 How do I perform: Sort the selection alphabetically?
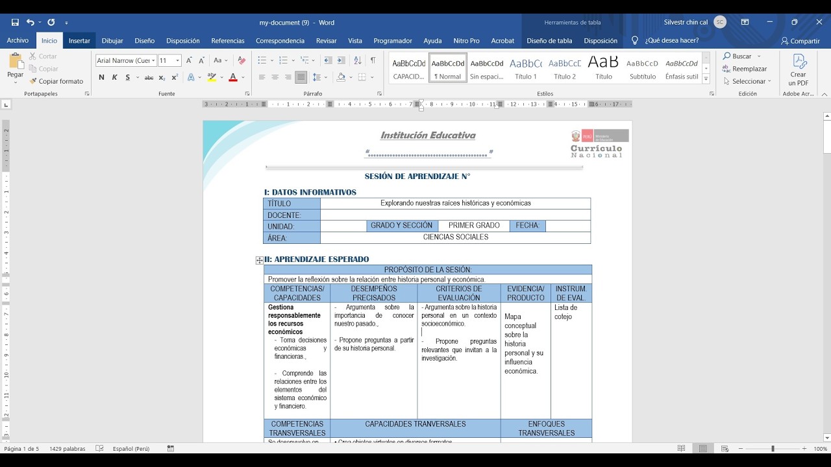pos(358,60)
